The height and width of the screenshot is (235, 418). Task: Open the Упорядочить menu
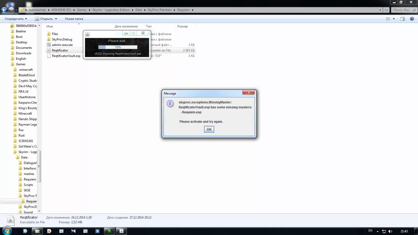click(x=16, y=19)
